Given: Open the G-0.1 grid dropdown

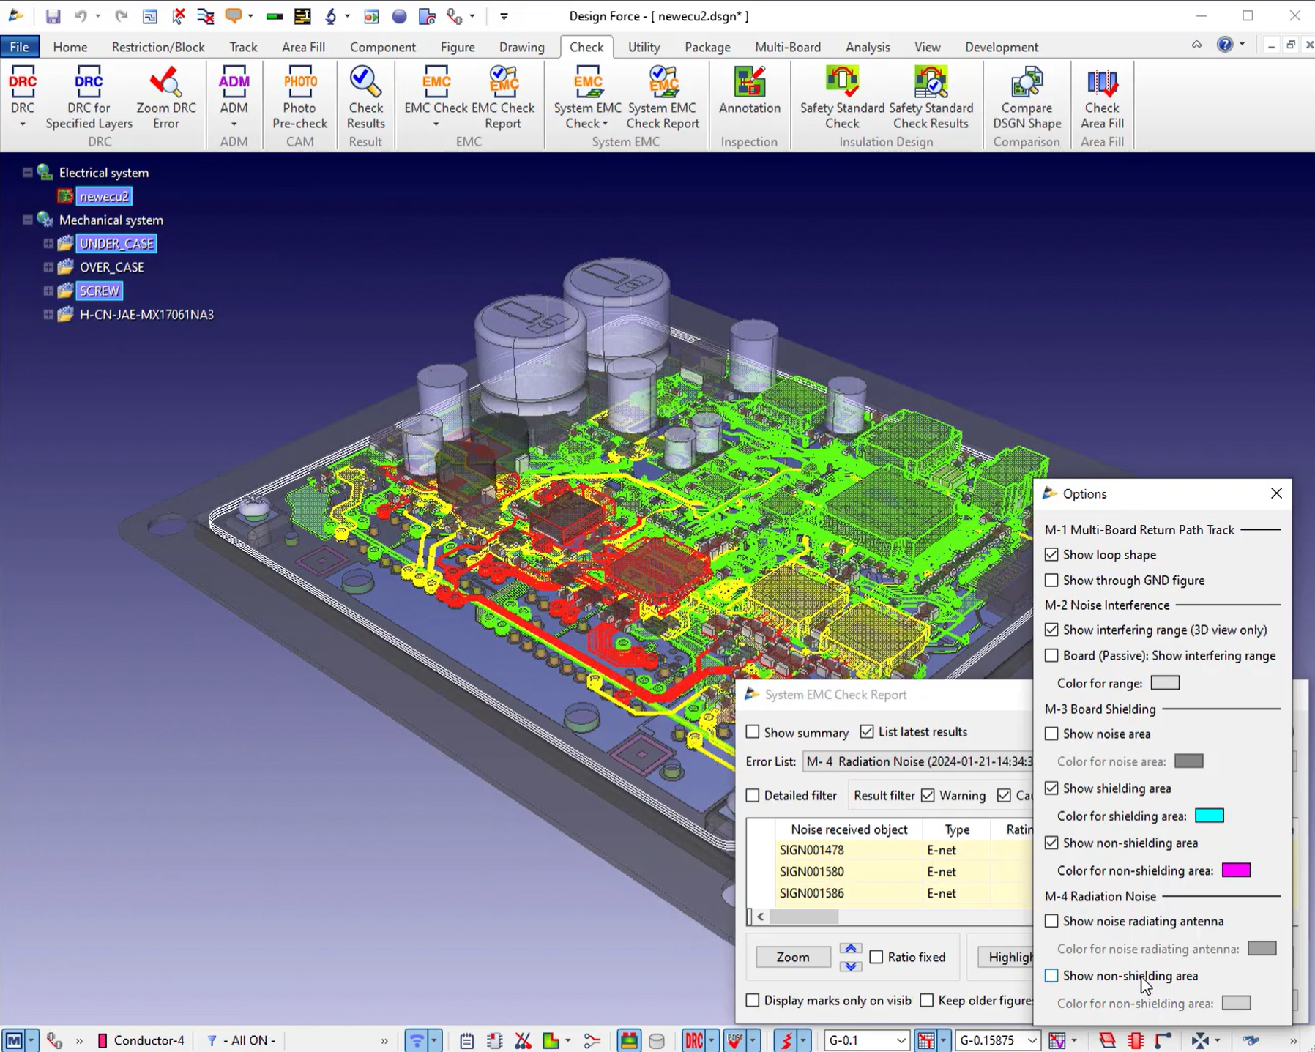Looking at the screenshot, I should pos(901,1040).
